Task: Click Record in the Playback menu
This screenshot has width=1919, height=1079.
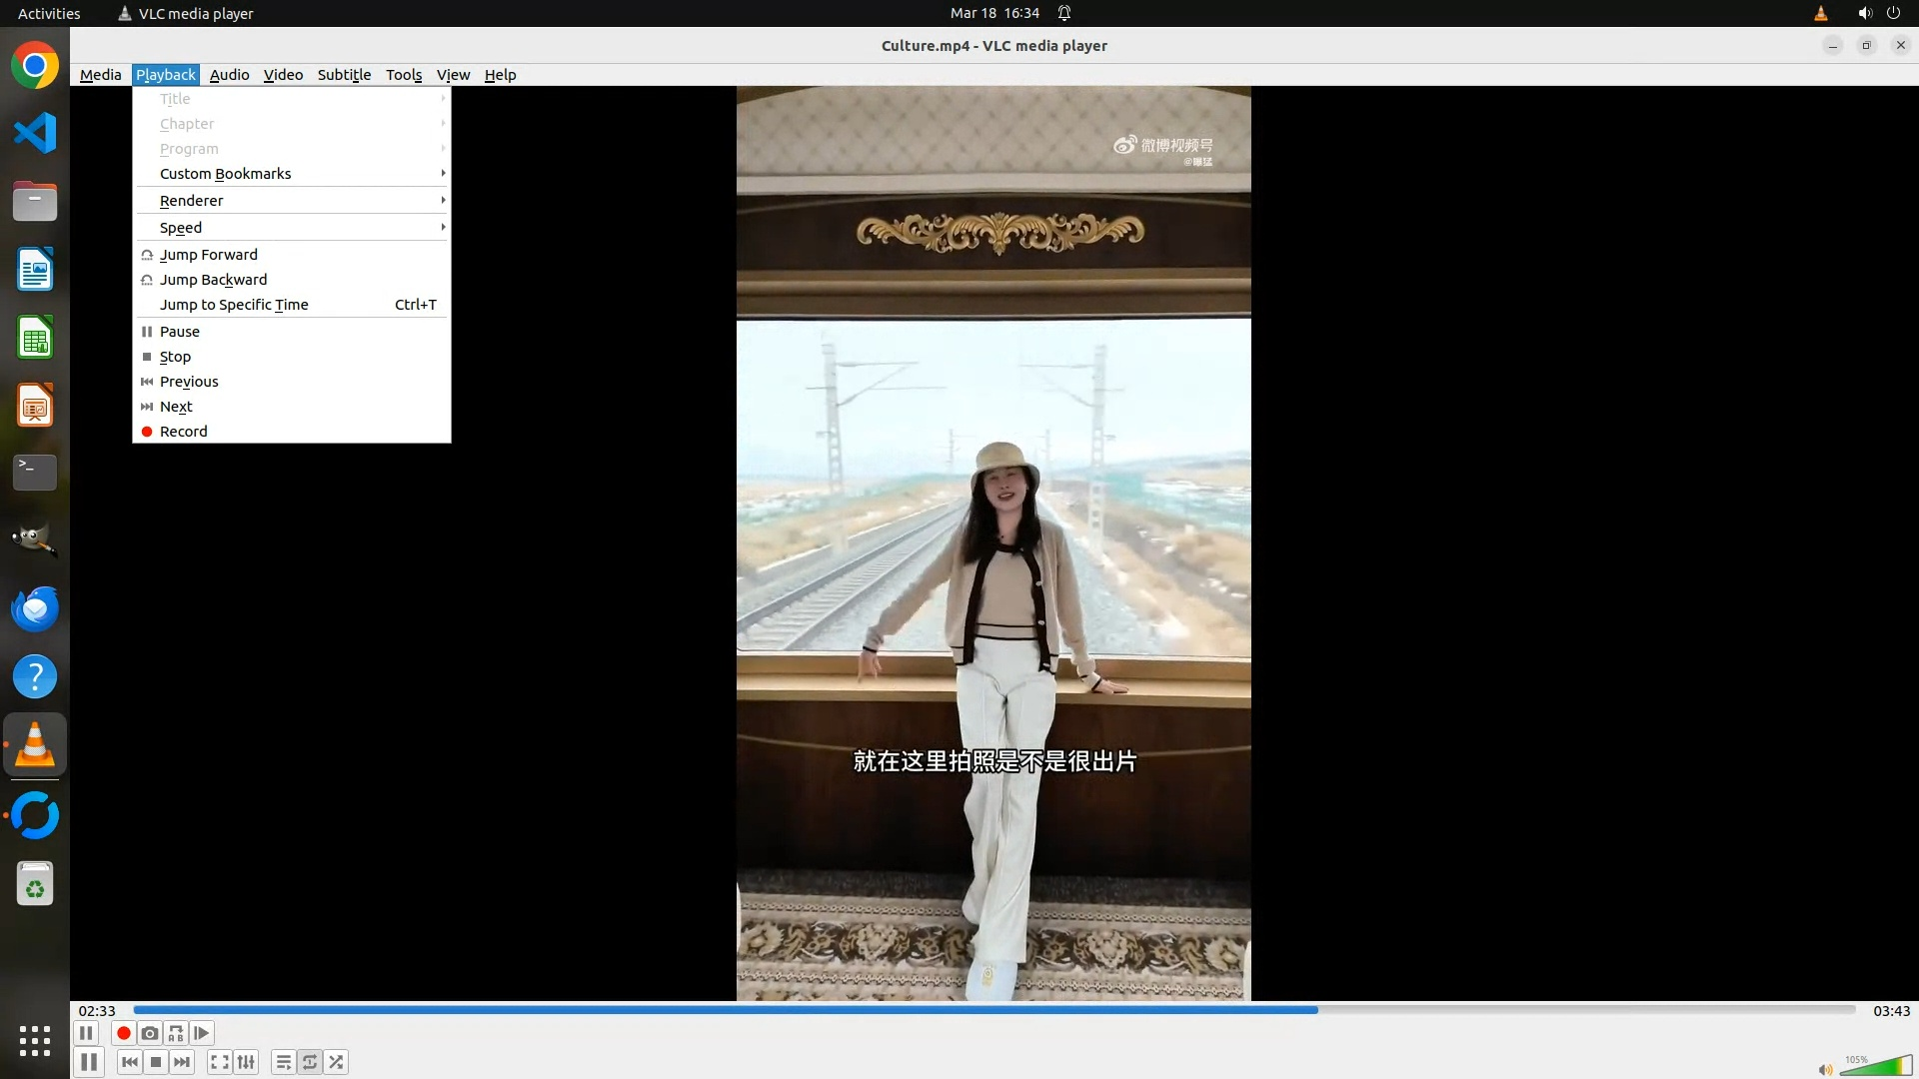Action: coord(184,432)
